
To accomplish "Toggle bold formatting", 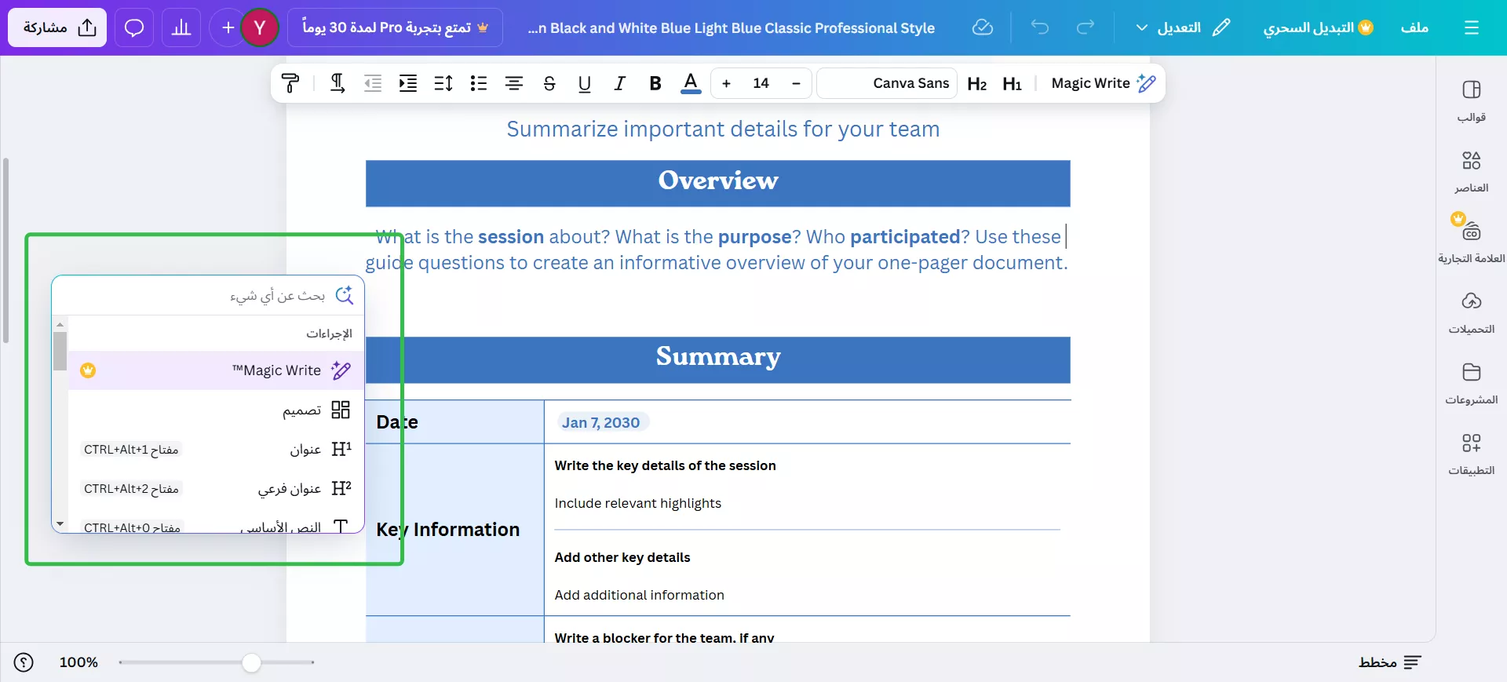I will tap(655, 83).
